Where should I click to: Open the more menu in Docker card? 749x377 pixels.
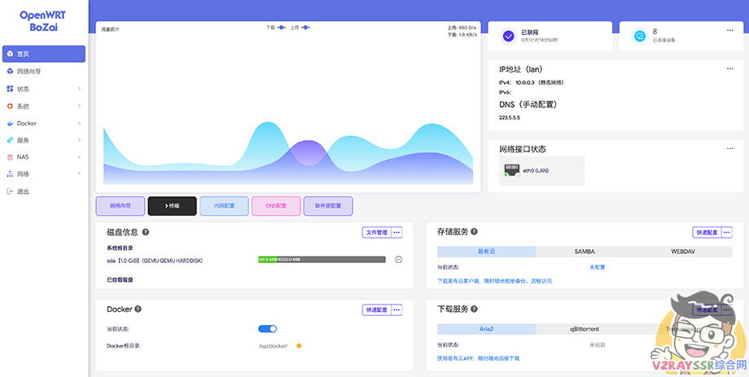(x=397, y=309)
